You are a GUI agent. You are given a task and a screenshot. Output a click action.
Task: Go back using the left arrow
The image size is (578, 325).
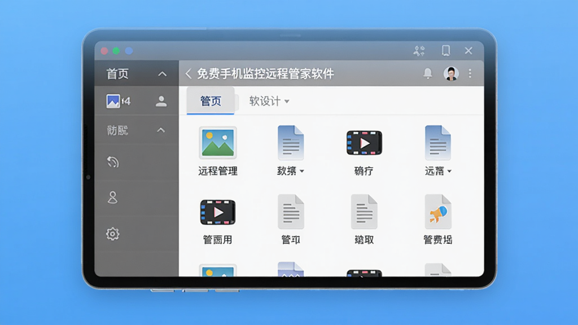[x=189, y=73]
